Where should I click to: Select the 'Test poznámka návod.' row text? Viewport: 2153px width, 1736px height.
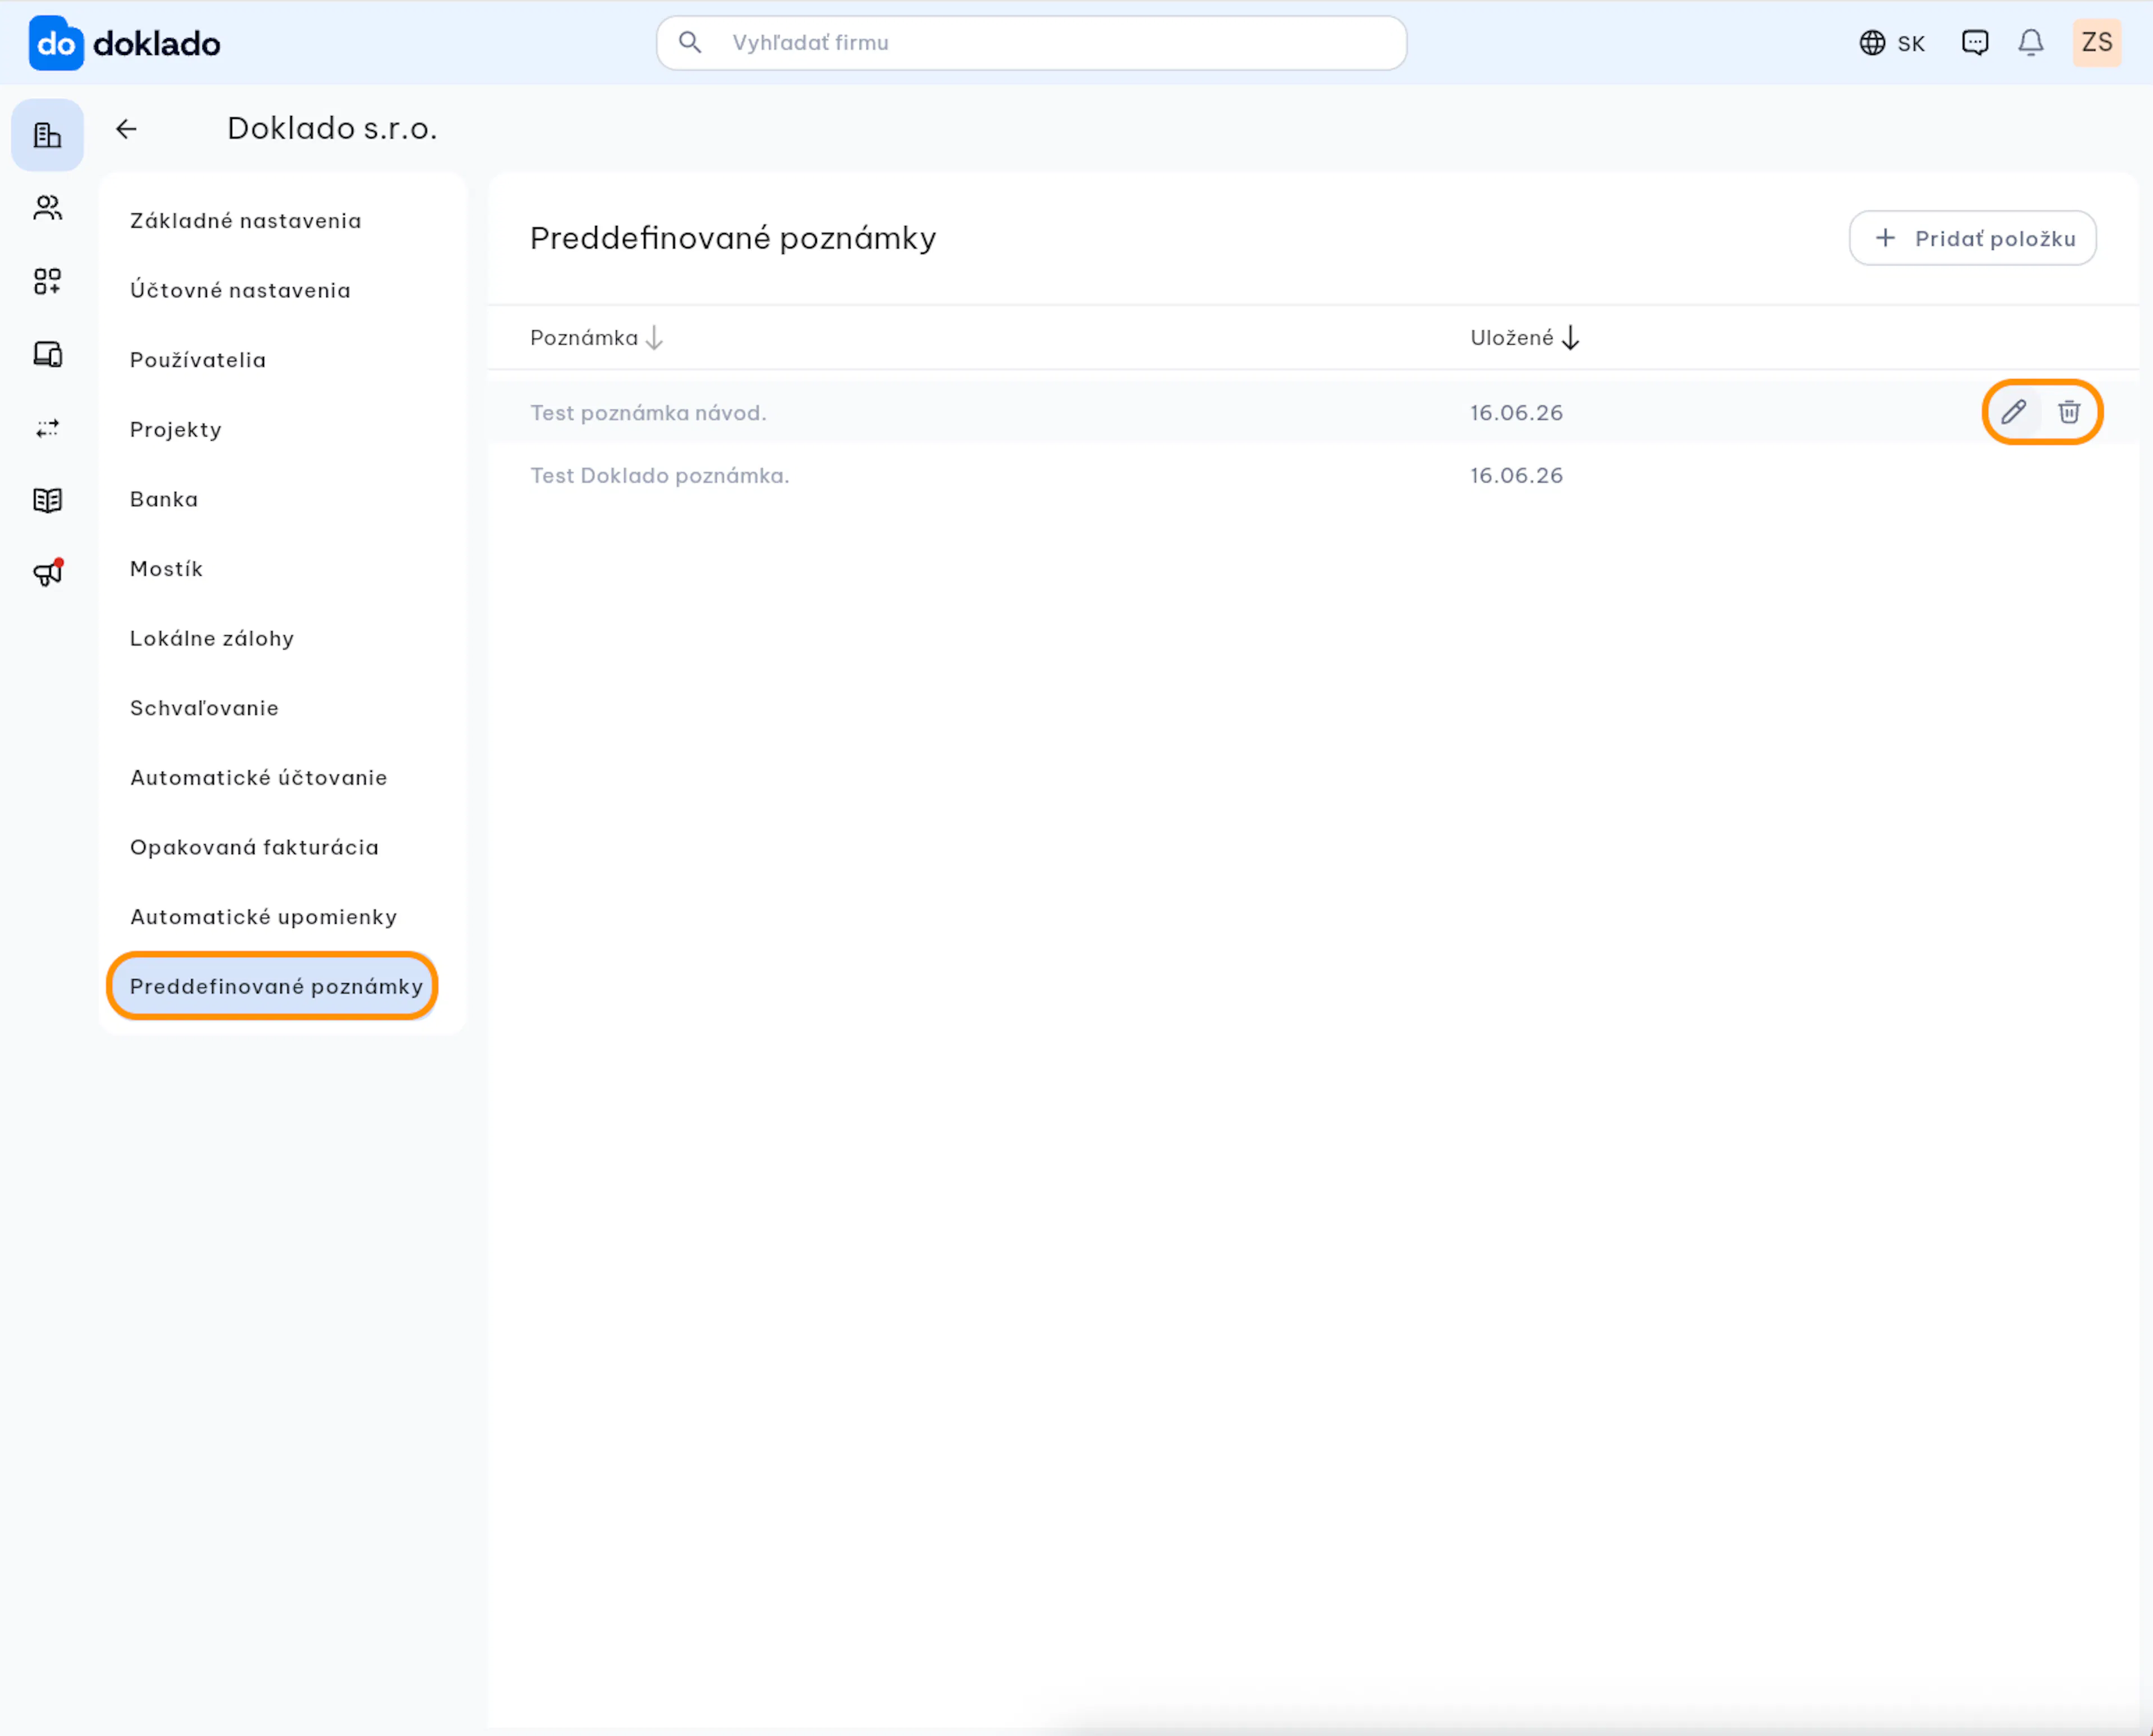[x=648, y=413]
